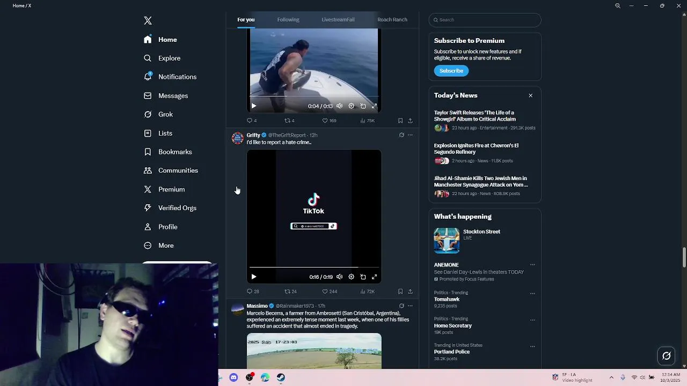Make the boat video fullscreen
The image size is (687, 386).
375,106
